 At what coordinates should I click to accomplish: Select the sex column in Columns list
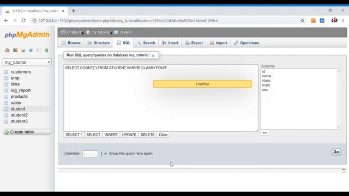coord(265,90)
